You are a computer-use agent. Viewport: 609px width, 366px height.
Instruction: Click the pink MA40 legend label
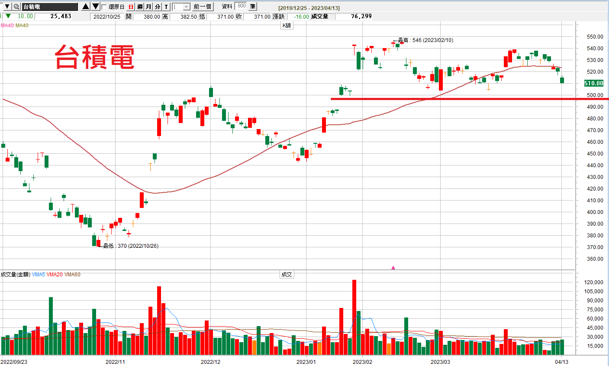pos(7,26)
